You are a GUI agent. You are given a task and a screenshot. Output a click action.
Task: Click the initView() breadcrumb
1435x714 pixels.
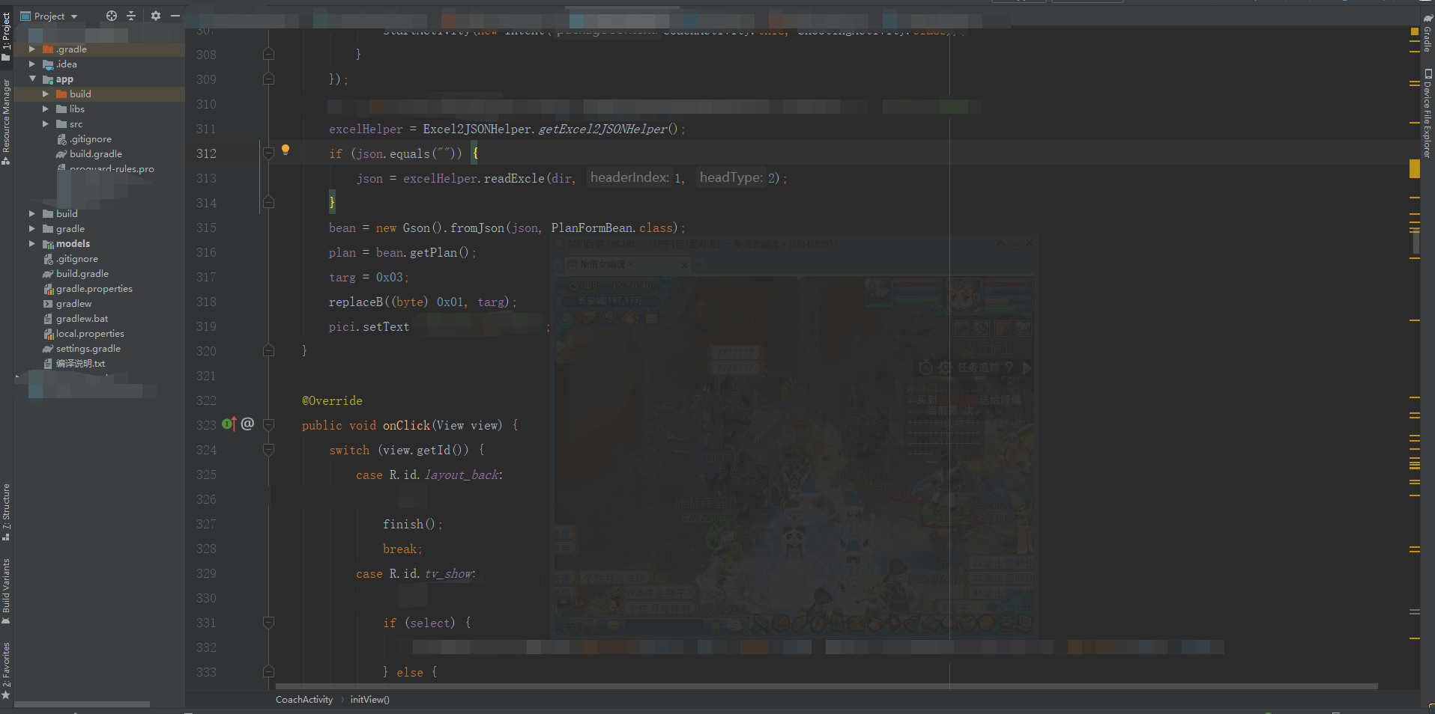pyautogui.click(x=369, y=700)
